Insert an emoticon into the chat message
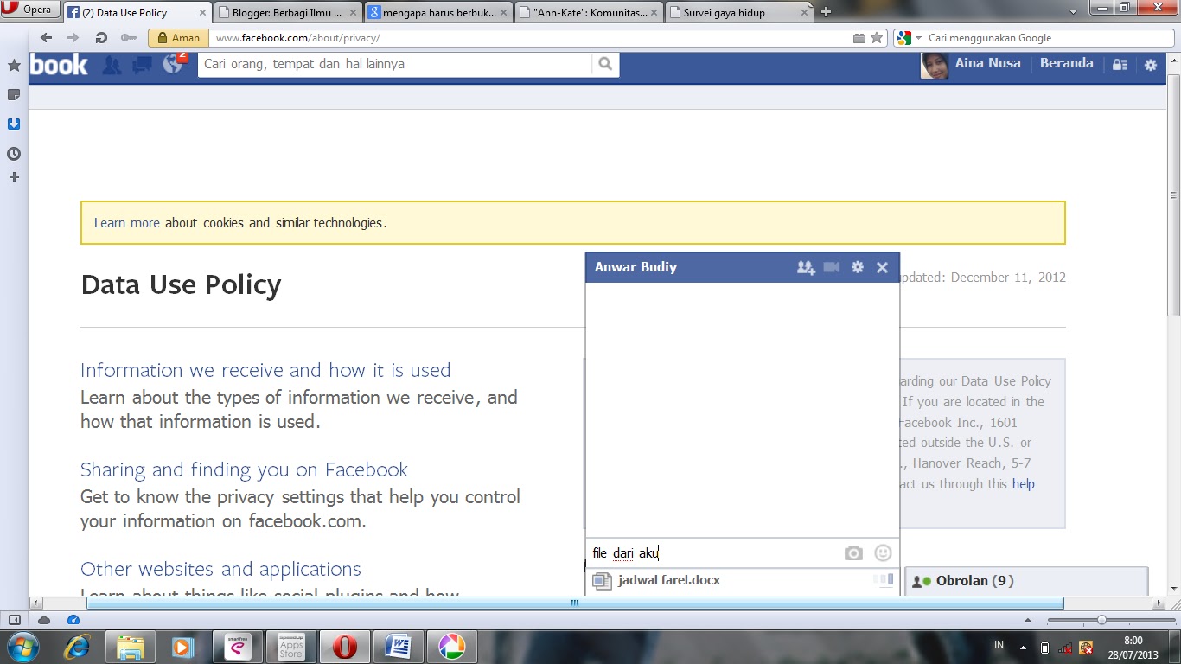Screen dimensions: 1181x664 [x=882, y=552]
